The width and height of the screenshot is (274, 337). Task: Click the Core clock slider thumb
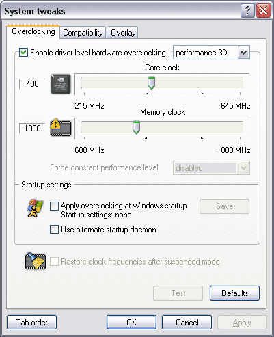click(x=151, y=83)
